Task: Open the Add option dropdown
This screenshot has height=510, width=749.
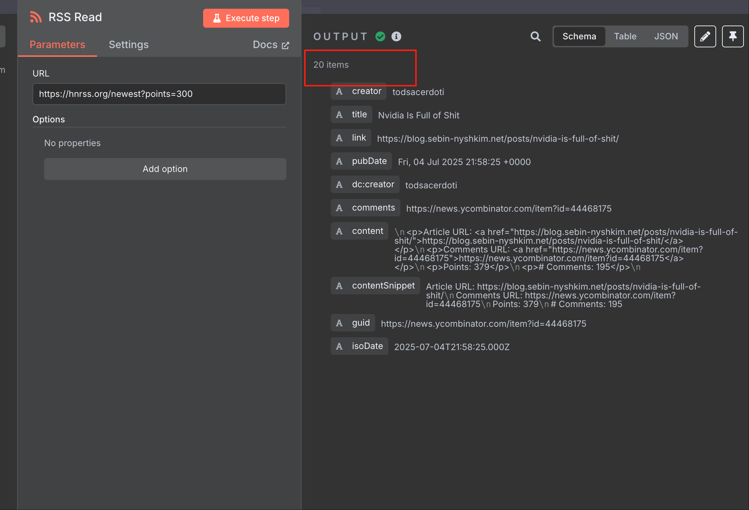Action: click(165, 169)
